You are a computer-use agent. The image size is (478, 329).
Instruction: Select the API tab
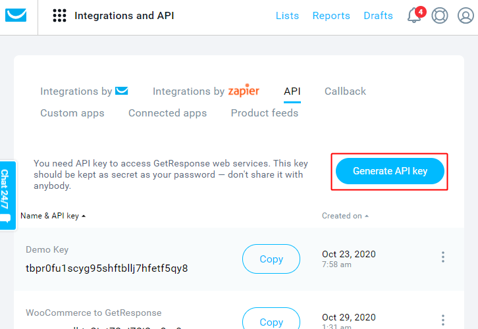[x=292, y=91]
